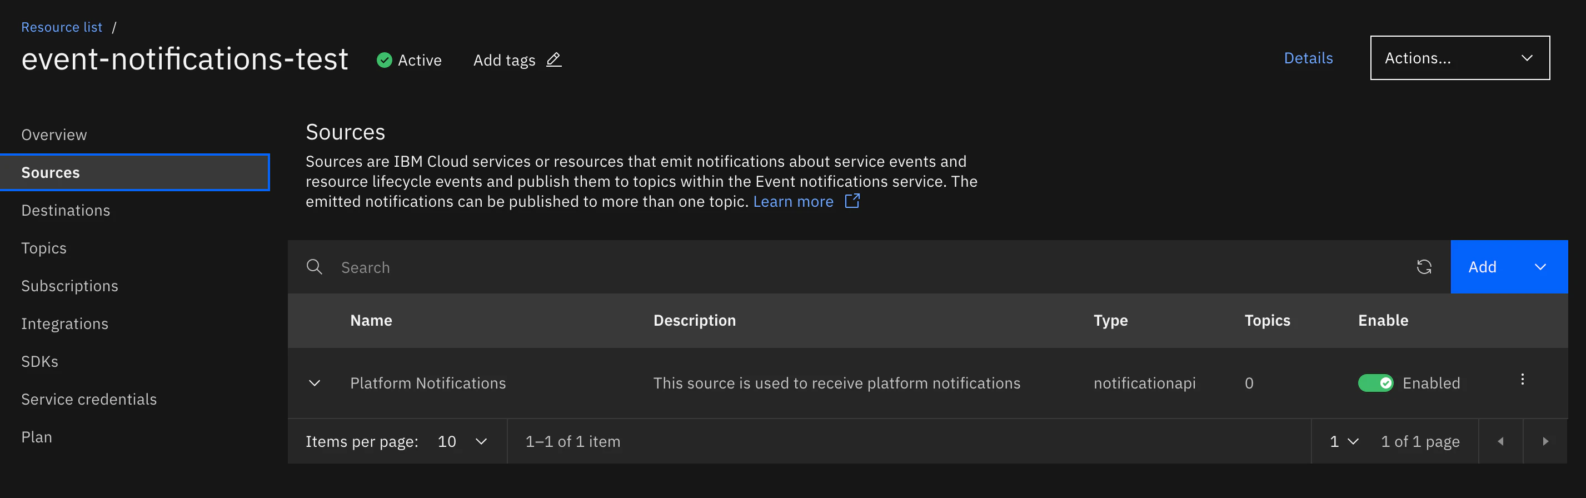This screenshot has height=498, width=1586.
Task: Click the "1 of 1 page" text
Action: pyautogui.click(x=1420, y=441)
